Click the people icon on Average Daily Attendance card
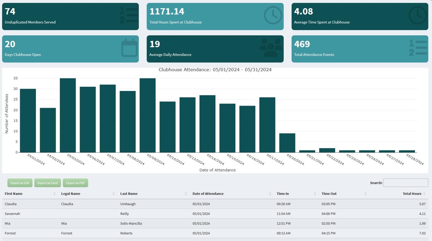The width and height of the screenshot is (432, 241). [271, 48]
